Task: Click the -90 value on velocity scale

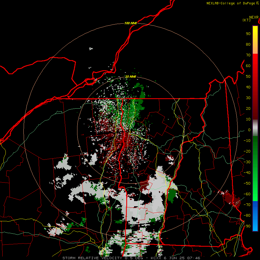Action: click(247, 226)
